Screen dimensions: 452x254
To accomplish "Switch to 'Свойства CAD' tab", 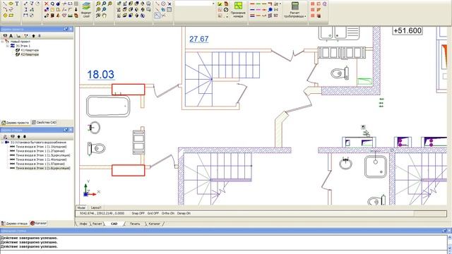I will pyautogui.click(x=44, y=122).
